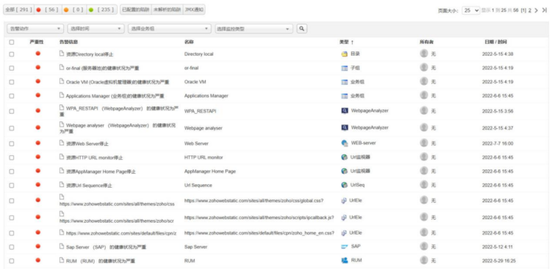Viewport: 551px width, 269px height.
Task: Click WEB-server type icon
Action: coord(345,143)
